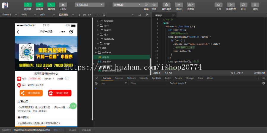Click the orange share merchant button
267x133 pixels.
pos(31,93)
